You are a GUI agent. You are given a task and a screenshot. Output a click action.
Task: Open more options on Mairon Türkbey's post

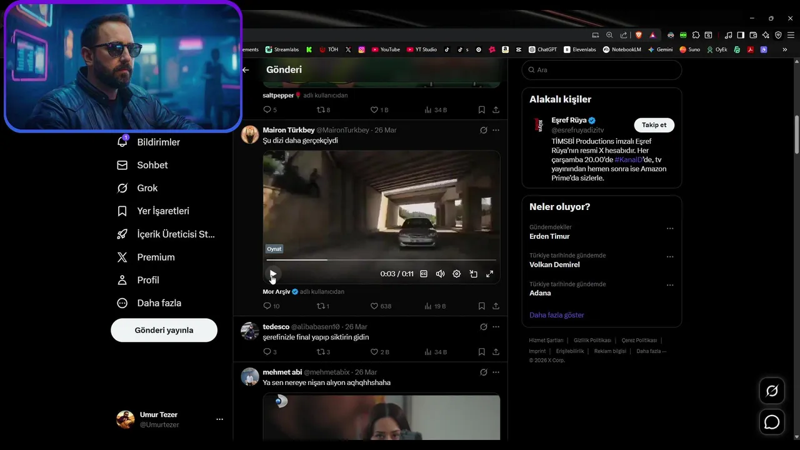(496, 130)
